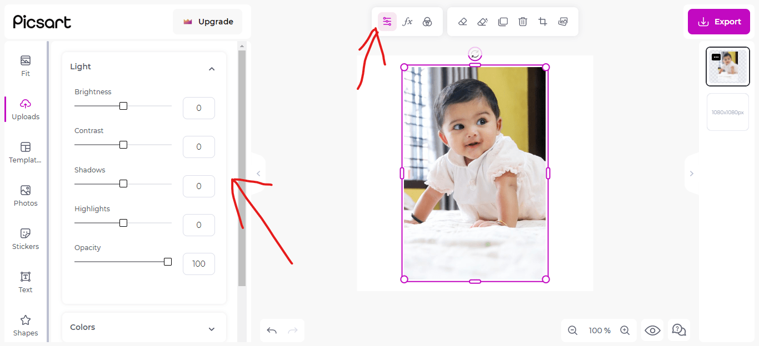Delete image with trash icon
The width and height of the screenshot is (759, 346).
(x=523, y=22)
